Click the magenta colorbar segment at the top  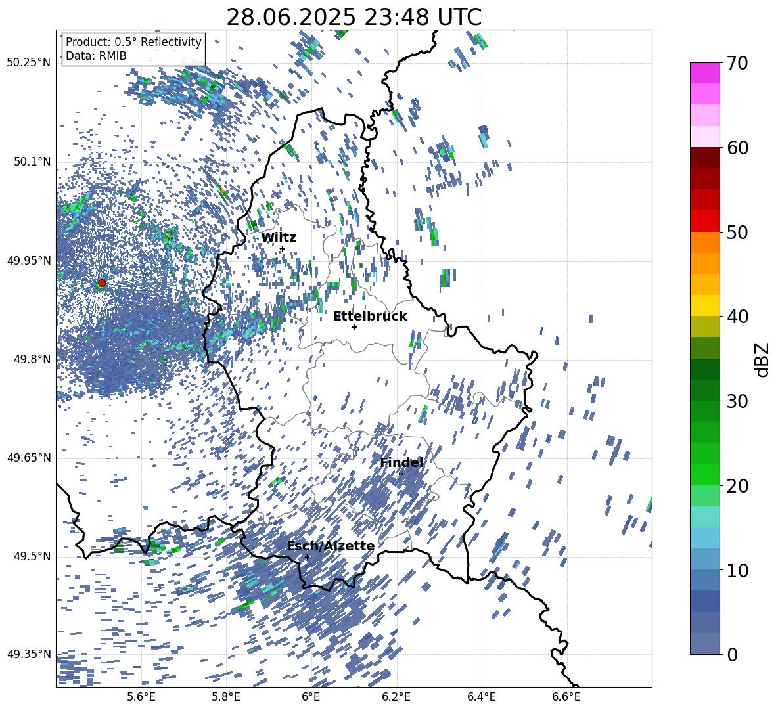pos(704,74)
